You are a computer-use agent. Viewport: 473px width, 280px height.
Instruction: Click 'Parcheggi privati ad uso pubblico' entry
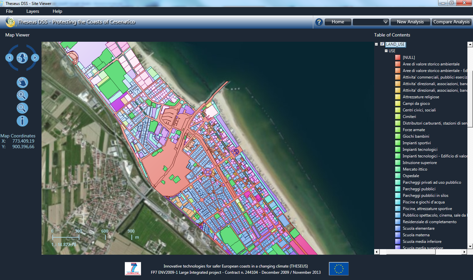coord(432,182)
